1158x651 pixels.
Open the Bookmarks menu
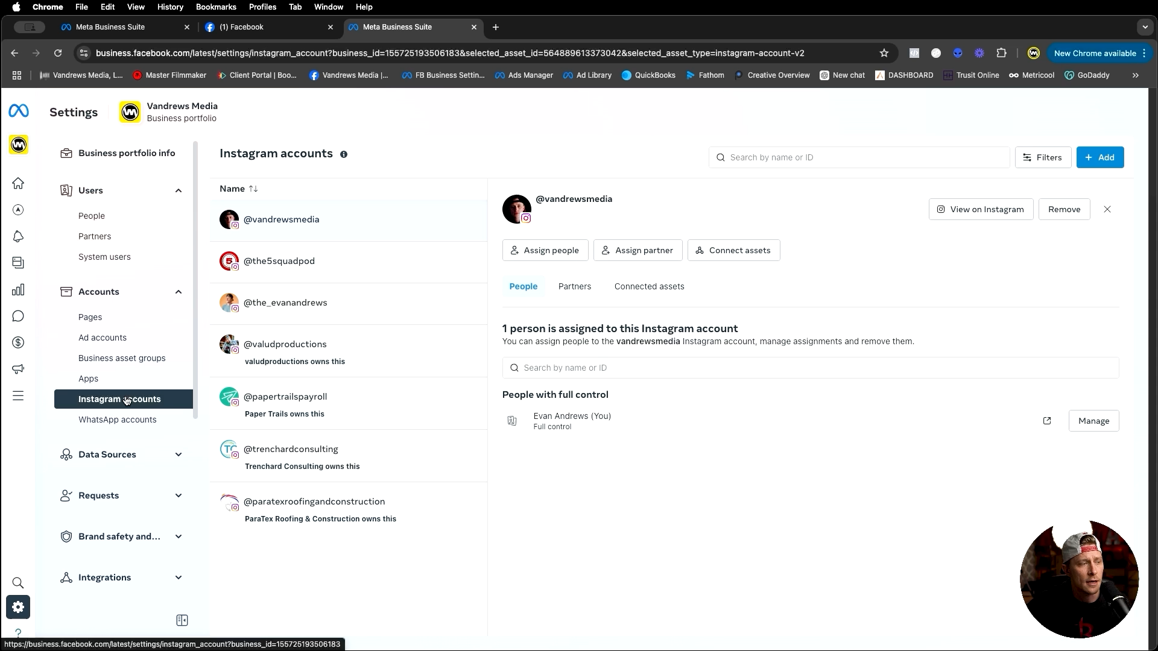(x=216, y=7)
